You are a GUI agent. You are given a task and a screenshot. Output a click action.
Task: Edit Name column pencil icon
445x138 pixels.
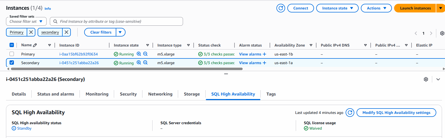35,45
